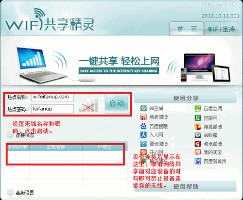243x200 pixels.
Task: Click the 热点密码 password field
Action: tap(52, 109)
